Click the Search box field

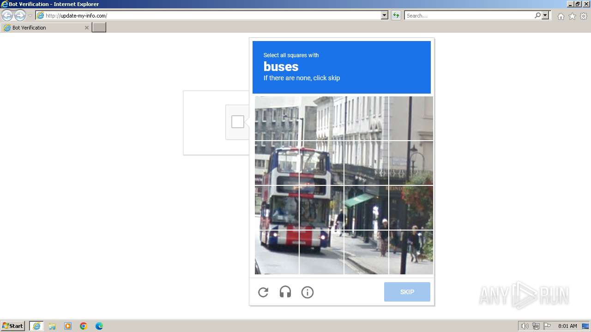click(x=469, y=16)
